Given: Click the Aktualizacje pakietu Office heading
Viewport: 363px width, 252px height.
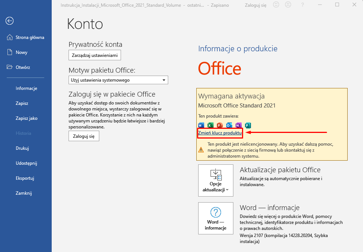Looking at the screenshot, I should click(x=280, y=170).
